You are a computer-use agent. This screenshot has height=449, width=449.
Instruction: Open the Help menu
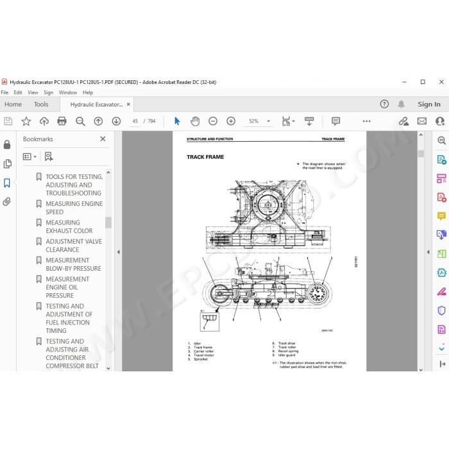point(88,92)
